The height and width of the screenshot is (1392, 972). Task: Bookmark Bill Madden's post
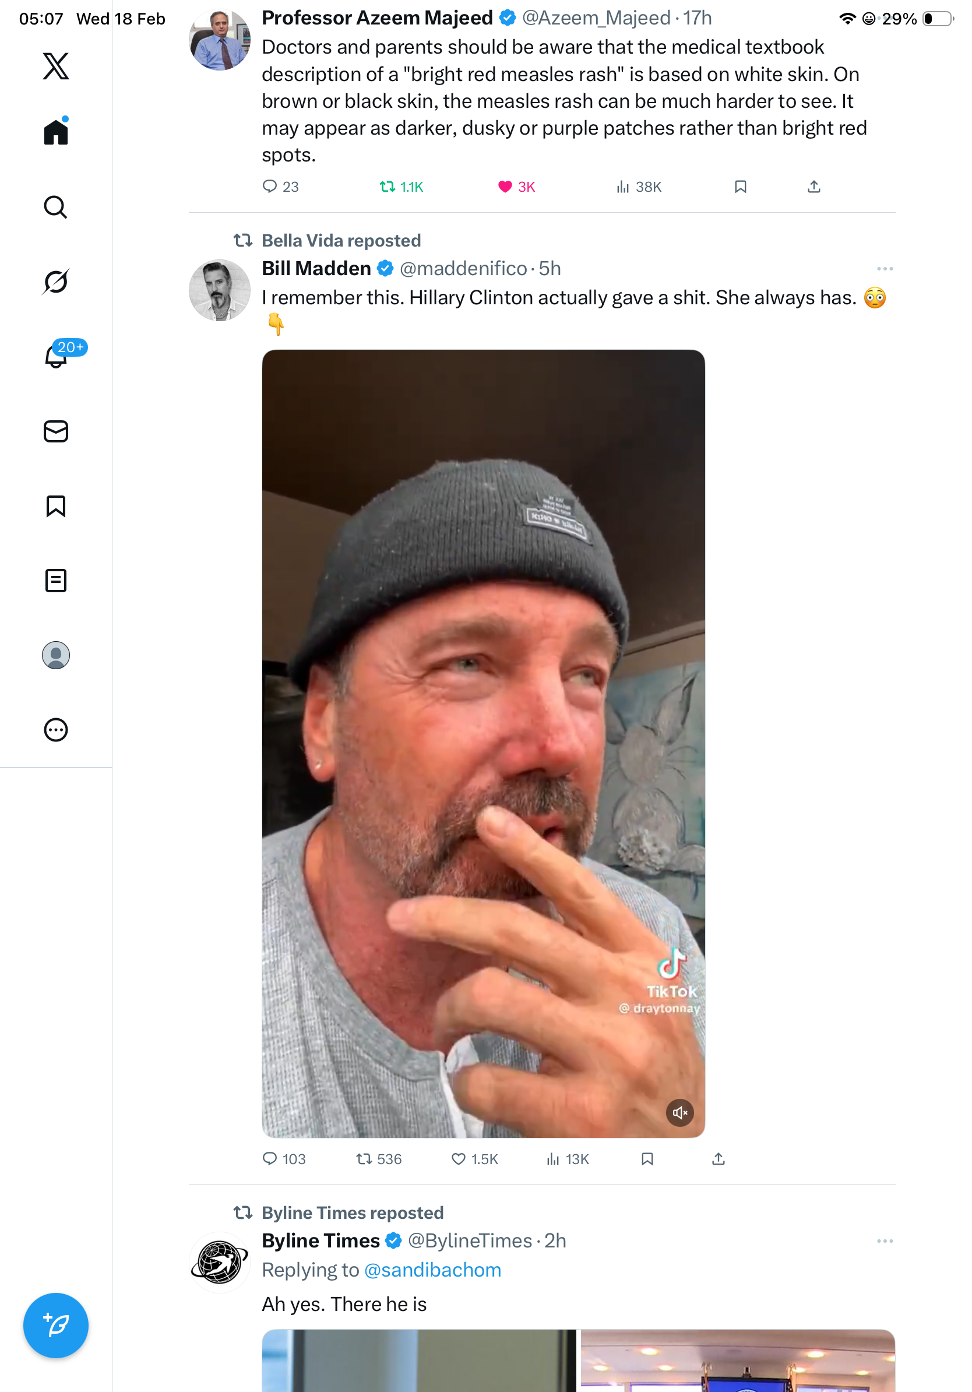647,1159
